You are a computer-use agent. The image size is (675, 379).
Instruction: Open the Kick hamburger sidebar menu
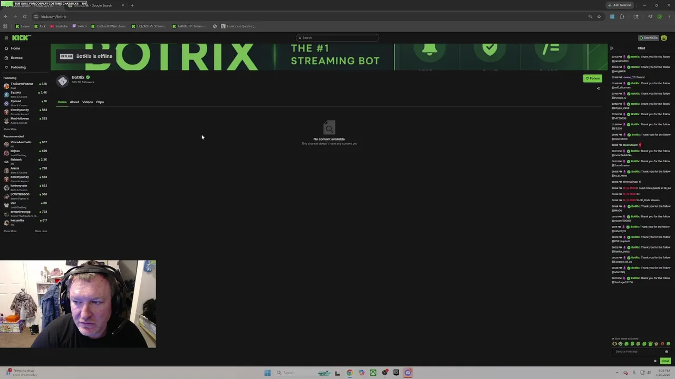pyautogui.click(x=6, y=38)
